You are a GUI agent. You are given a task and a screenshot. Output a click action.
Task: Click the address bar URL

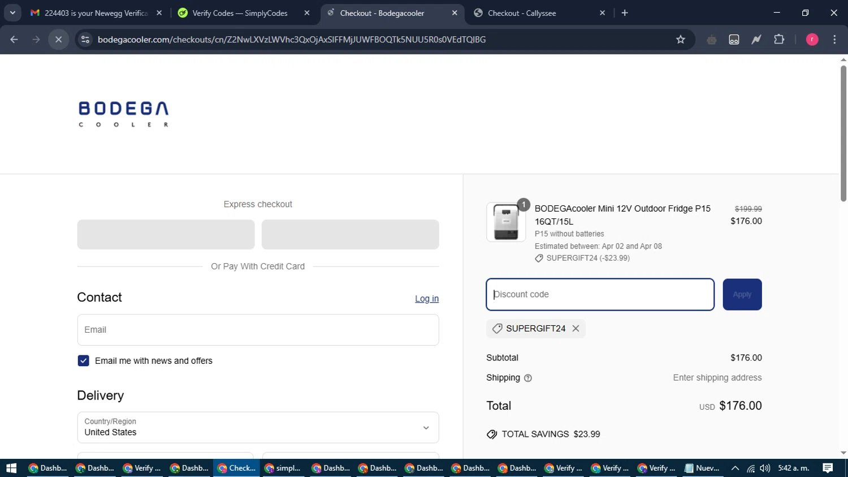[292, 39]
